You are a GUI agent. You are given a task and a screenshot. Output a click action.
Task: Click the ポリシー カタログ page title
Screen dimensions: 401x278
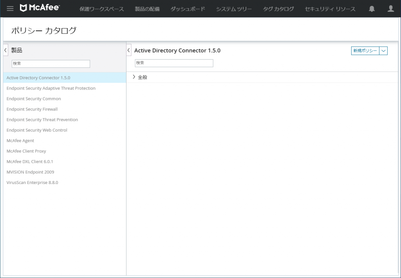click(44, 31)
